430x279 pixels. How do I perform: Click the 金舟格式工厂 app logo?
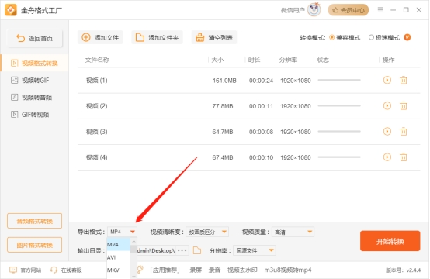[x=11, y=10]
